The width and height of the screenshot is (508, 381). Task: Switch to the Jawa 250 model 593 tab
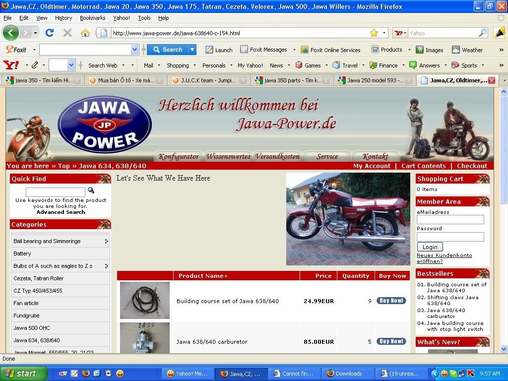[375, 80]
